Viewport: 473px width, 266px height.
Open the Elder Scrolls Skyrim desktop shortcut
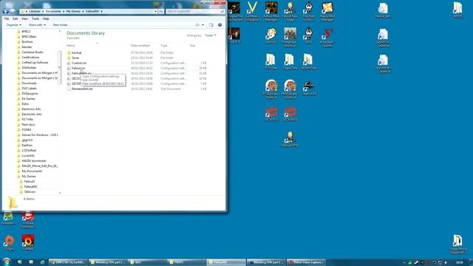pos(309,12)
